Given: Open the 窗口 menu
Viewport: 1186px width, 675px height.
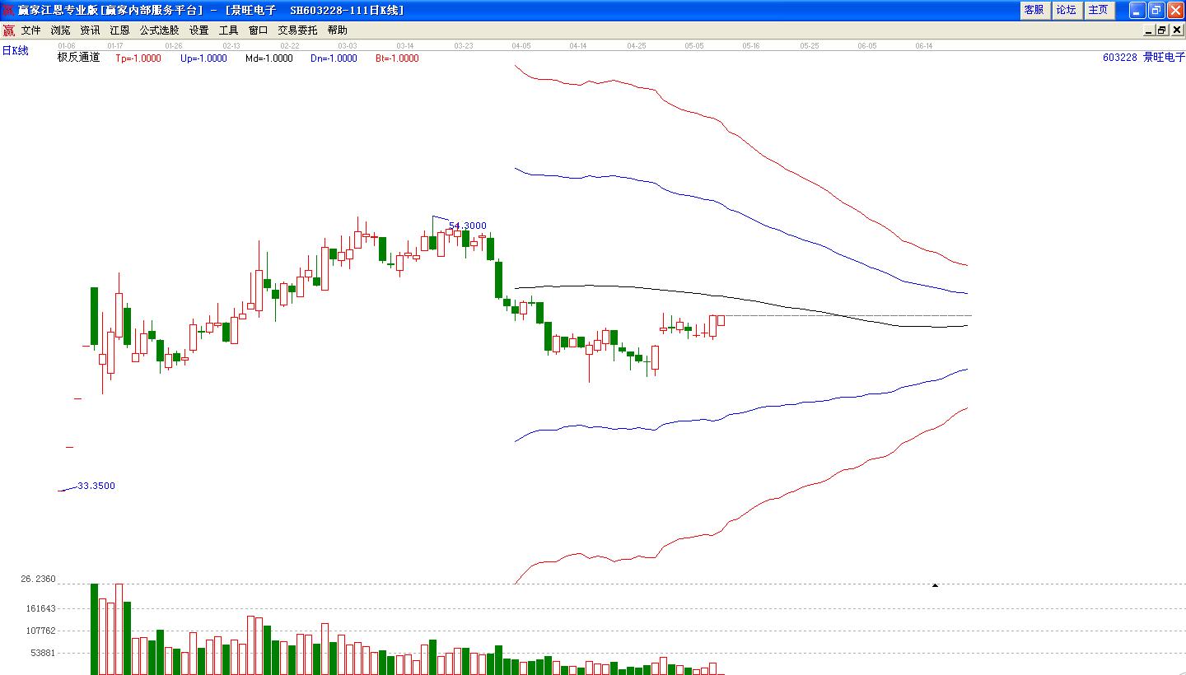Looking at the screenshot, I should 259,30.
